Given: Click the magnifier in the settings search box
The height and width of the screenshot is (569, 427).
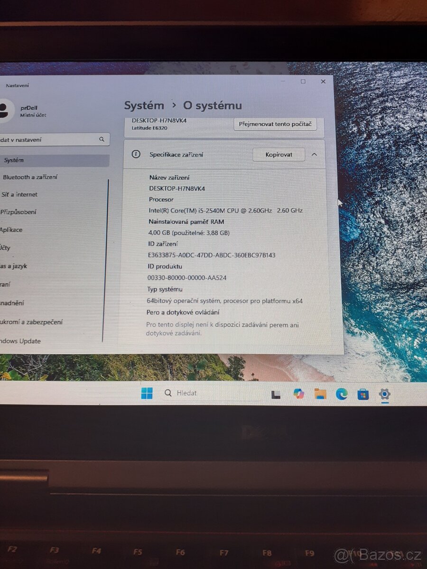Looking at the screenshot, I should (102, 139).
